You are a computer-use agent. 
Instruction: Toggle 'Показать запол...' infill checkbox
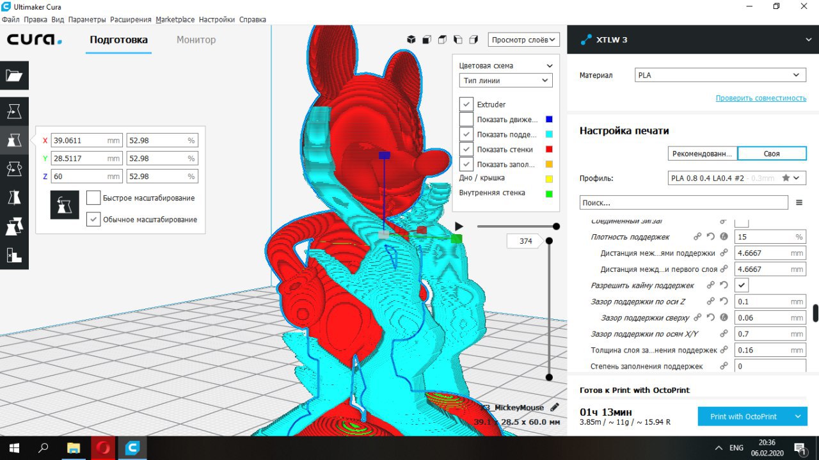[466, 164]
